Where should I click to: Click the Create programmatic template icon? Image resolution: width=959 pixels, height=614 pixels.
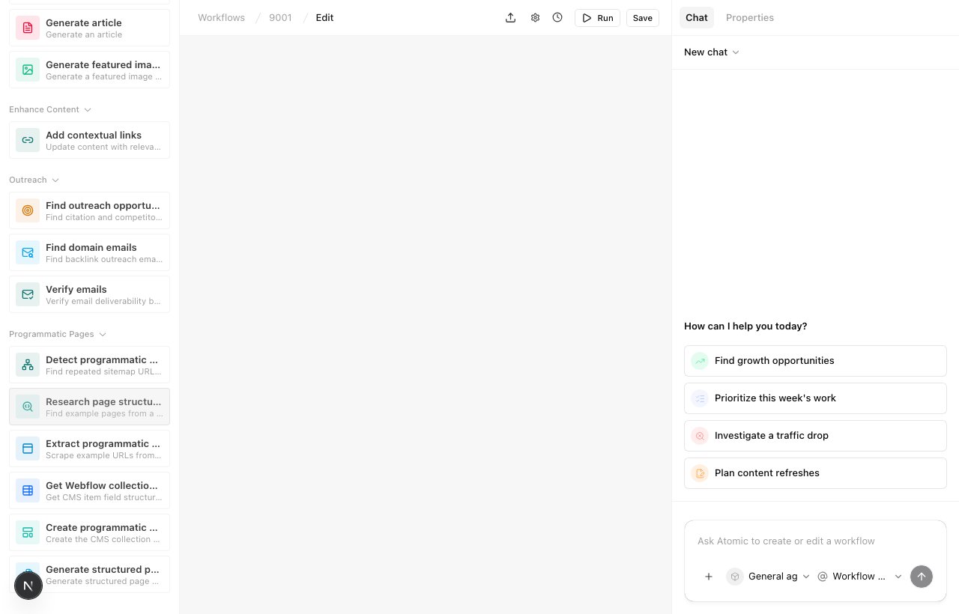(x=28, y=532)
